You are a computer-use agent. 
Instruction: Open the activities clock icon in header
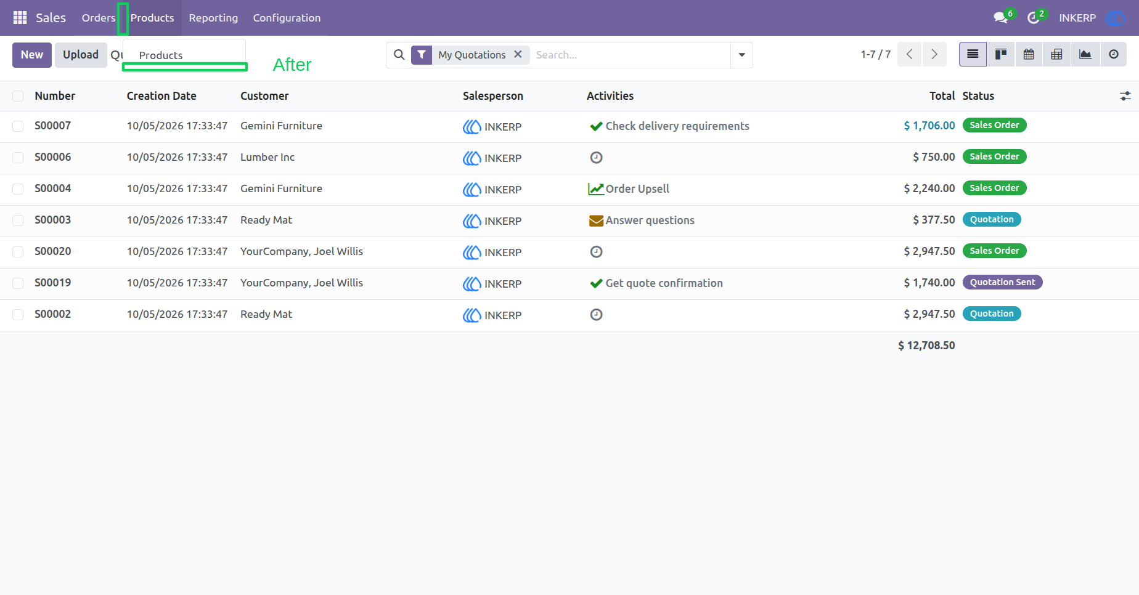coord(1034,18)
